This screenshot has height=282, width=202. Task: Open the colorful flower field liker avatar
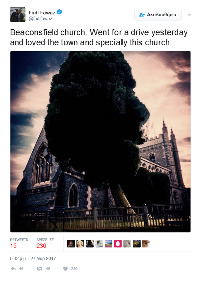point(108,244)
